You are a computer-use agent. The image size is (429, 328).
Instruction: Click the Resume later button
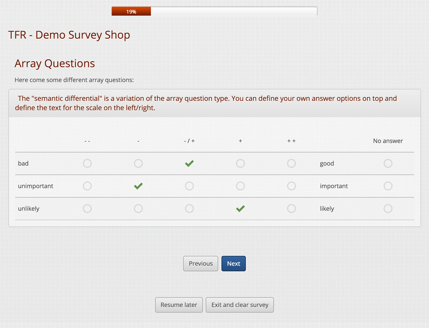pyautogui.click(x=179, y=305)
